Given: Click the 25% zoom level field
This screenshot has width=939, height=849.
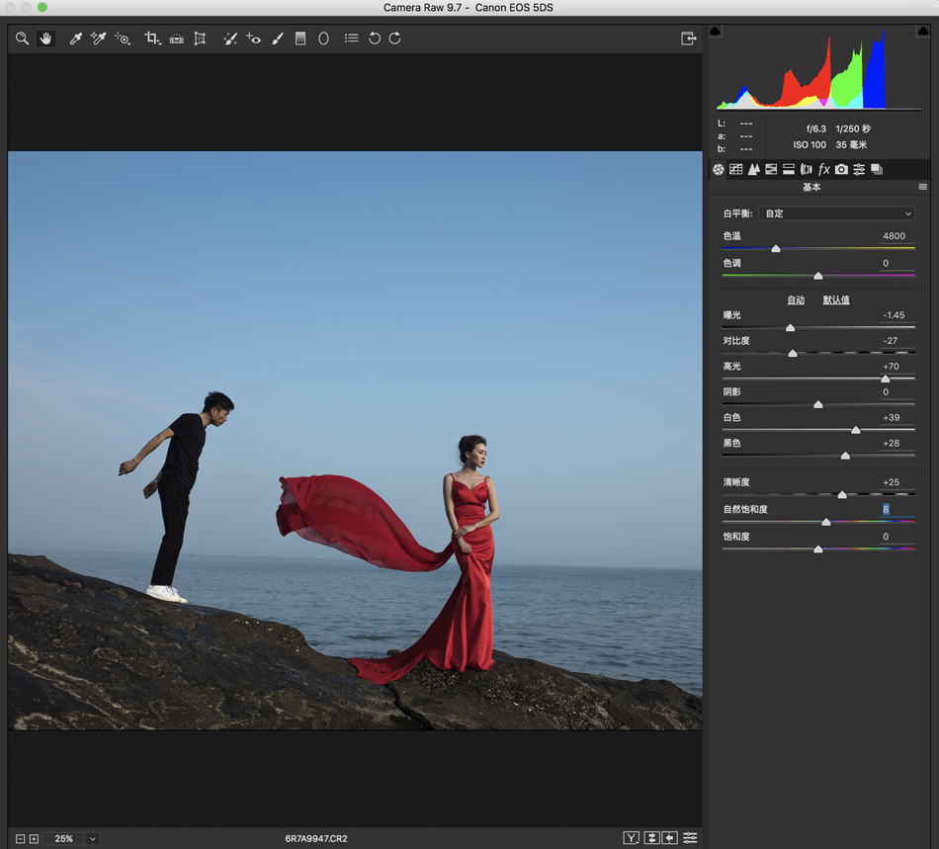Looking at the screenshot, I should tap(63, 839).
